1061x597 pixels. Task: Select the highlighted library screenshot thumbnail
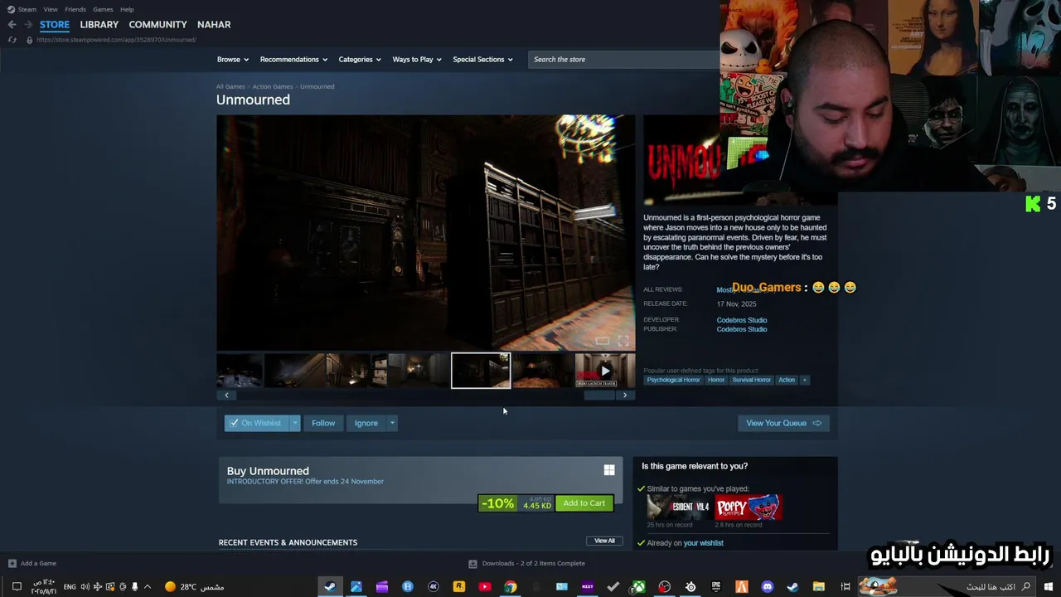[x=481, y=371]
